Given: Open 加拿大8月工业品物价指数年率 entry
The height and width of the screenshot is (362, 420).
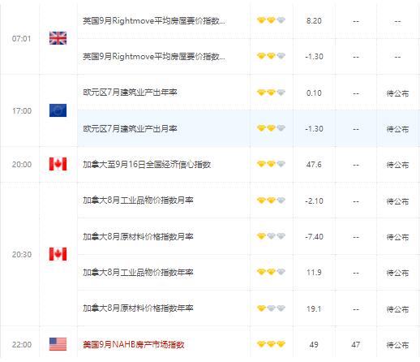Looking at the screenshot, I should [x=138, y=272].
